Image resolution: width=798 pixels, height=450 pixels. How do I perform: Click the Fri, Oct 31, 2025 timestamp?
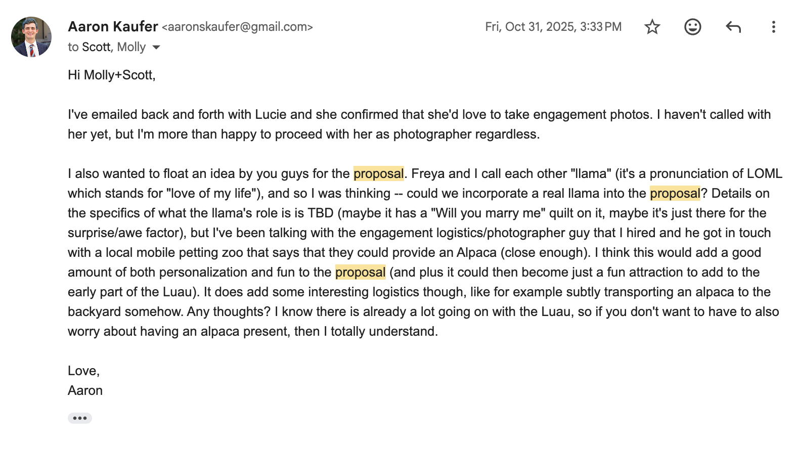553,27
